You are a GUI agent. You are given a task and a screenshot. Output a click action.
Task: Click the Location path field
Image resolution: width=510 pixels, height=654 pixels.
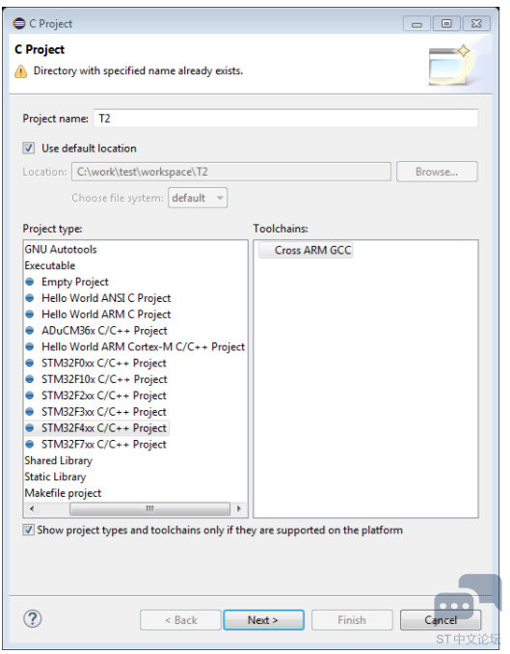(231, 172)
